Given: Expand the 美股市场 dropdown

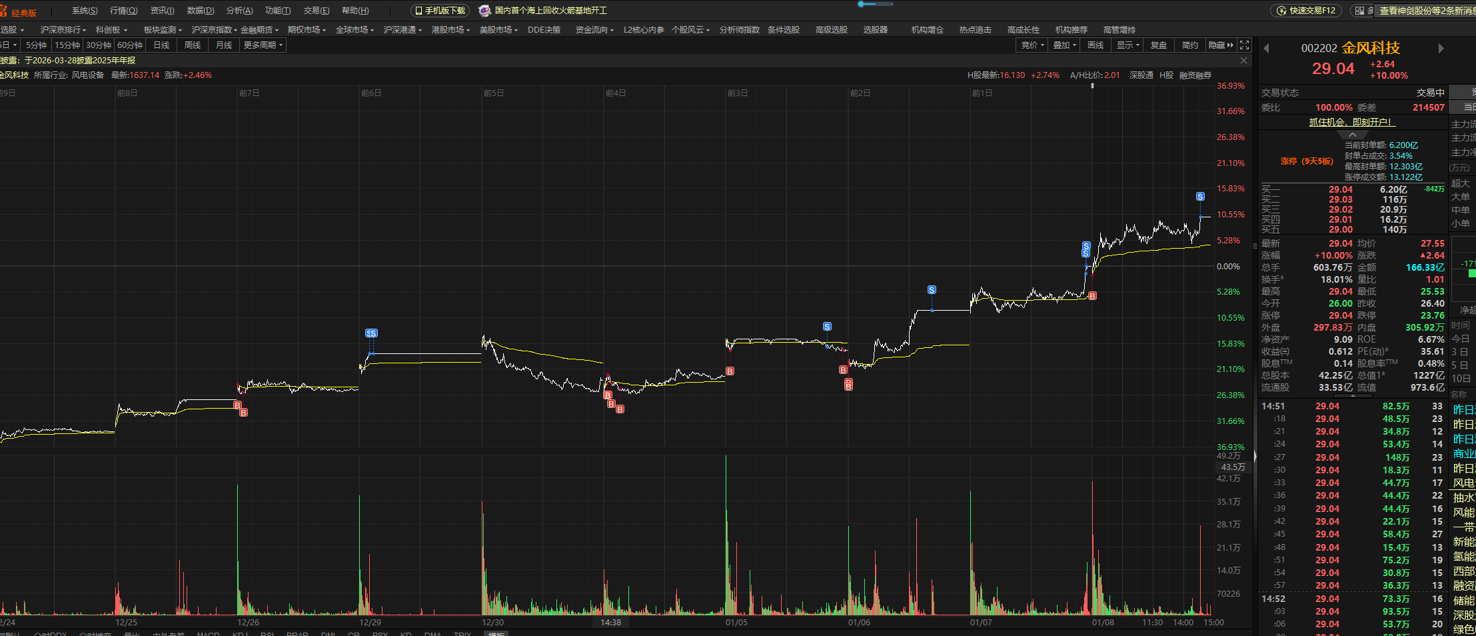Looking at the screenshot, I should (x=499, y=30).
